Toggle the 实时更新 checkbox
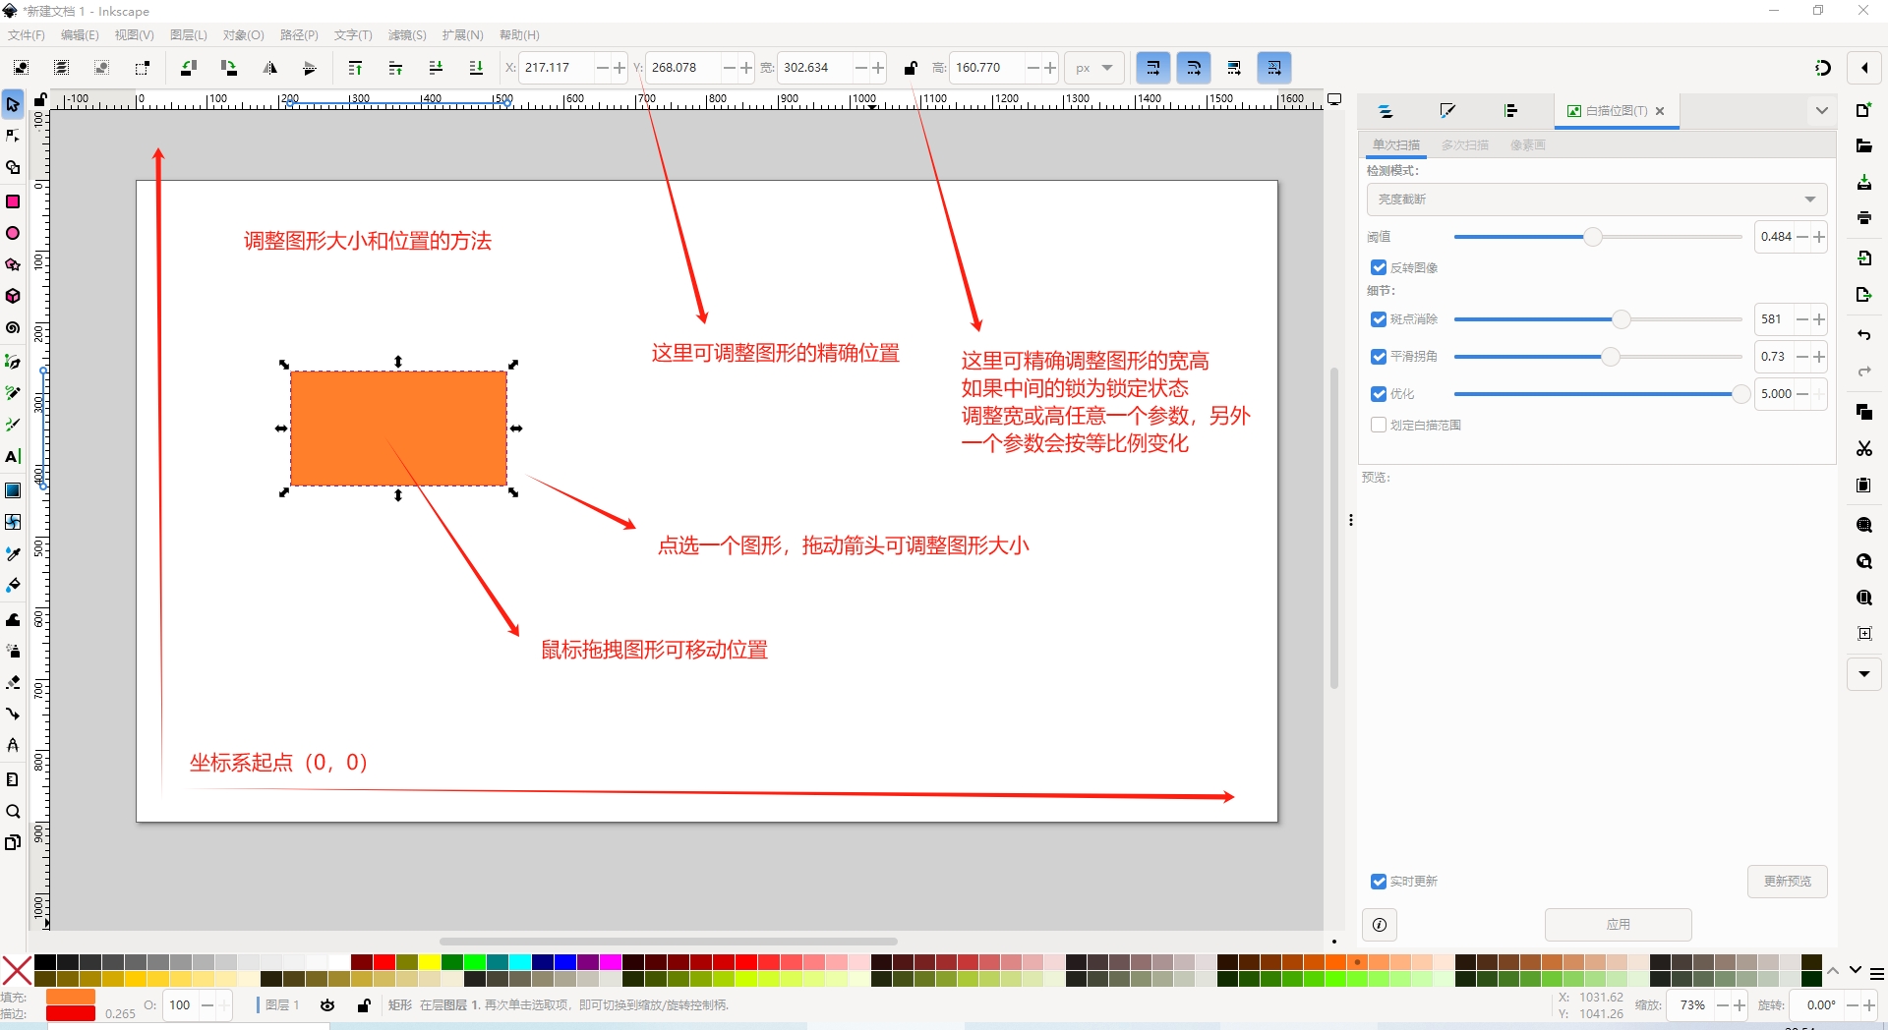1888x1030 pixels. pos(1379,882)
